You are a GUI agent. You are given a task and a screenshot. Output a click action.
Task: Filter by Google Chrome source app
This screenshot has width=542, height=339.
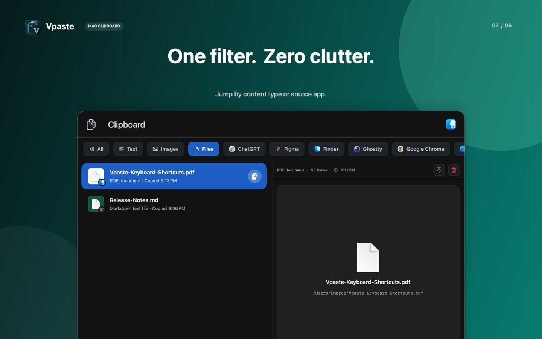click(421, 149)
